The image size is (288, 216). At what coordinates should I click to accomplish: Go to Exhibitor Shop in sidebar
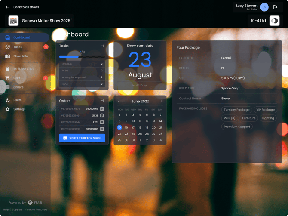click(x=24, y=69)
